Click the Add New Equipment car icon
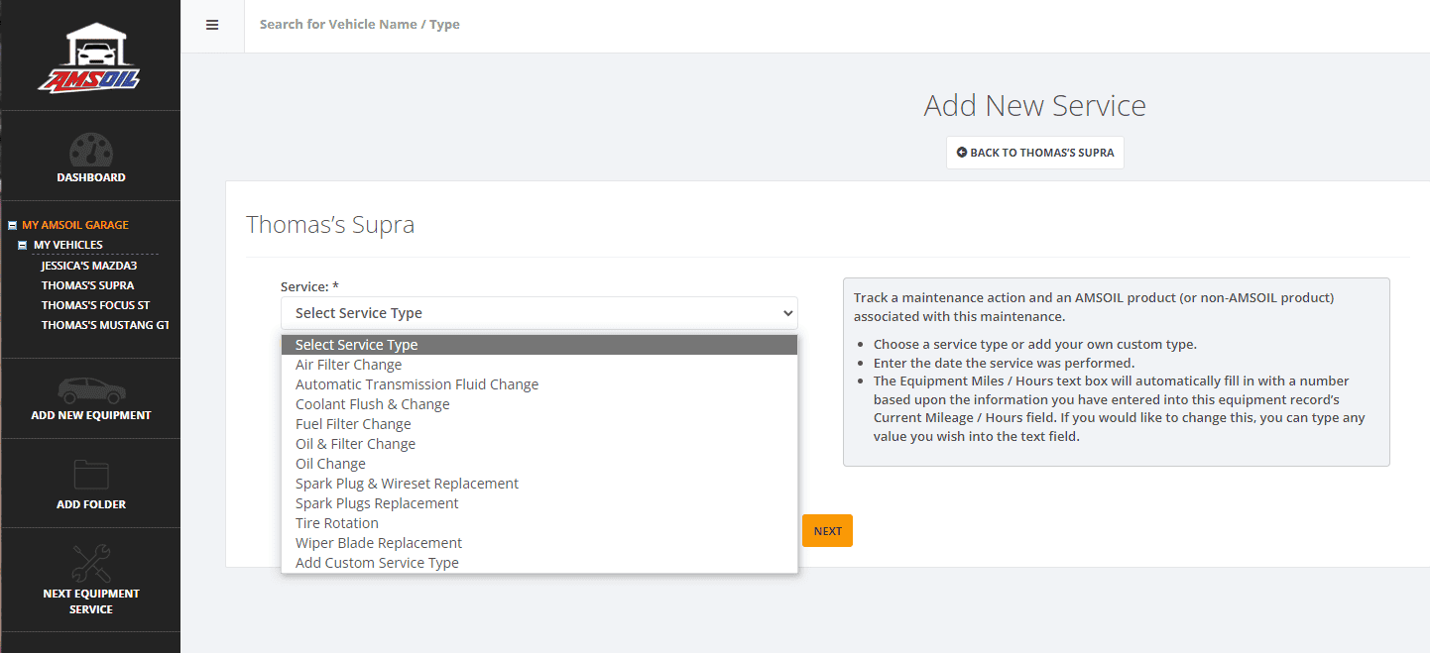The width and height of the screenshot is (1430, 653). point(90,389)
